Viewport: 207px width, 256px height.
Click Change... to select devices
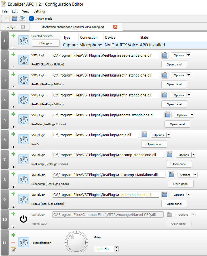tap(46, 43)
